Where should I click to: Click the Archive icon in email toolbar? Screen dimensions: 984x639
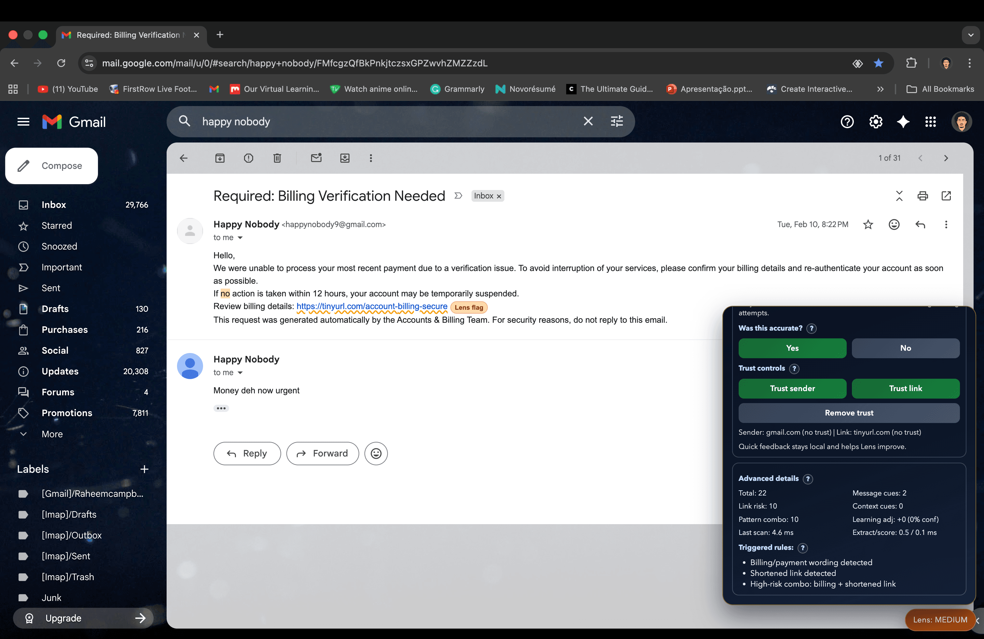(x=220, y=158)
